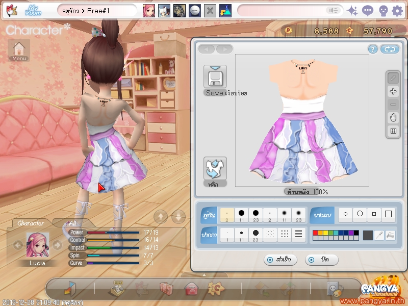The width and height of the screenshot is (408, 306).
Task: Click the white cat mascot icon in top bar
Action: click(164, 11)
